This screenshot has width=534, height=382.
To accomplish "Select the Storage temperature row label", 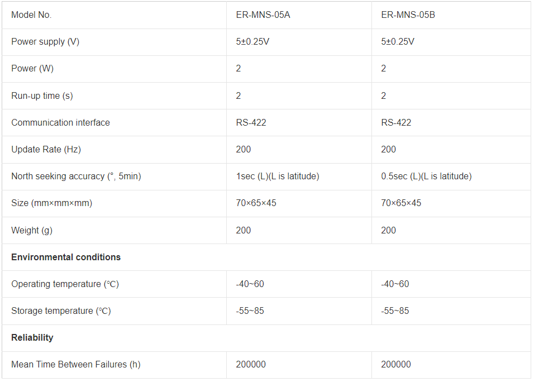I will [x=61, y=311].
